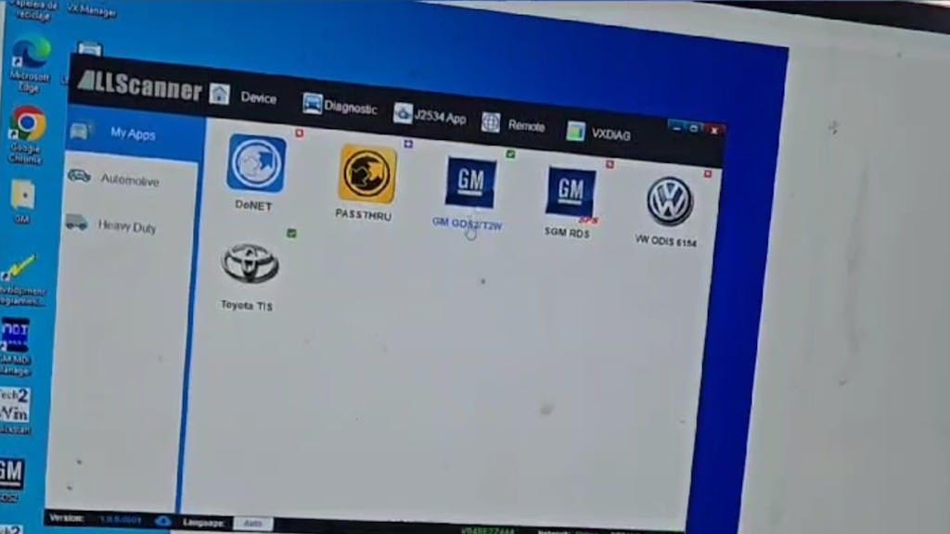This screenshot has height=534, width=950.
Task: Open the VW ODIS 6154 app
Action: click(669, 203)
